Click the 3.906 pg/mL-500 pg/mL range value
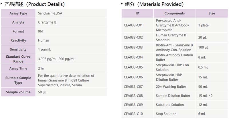Viewport: 229px width, 119px height. (x=57, y=59)
